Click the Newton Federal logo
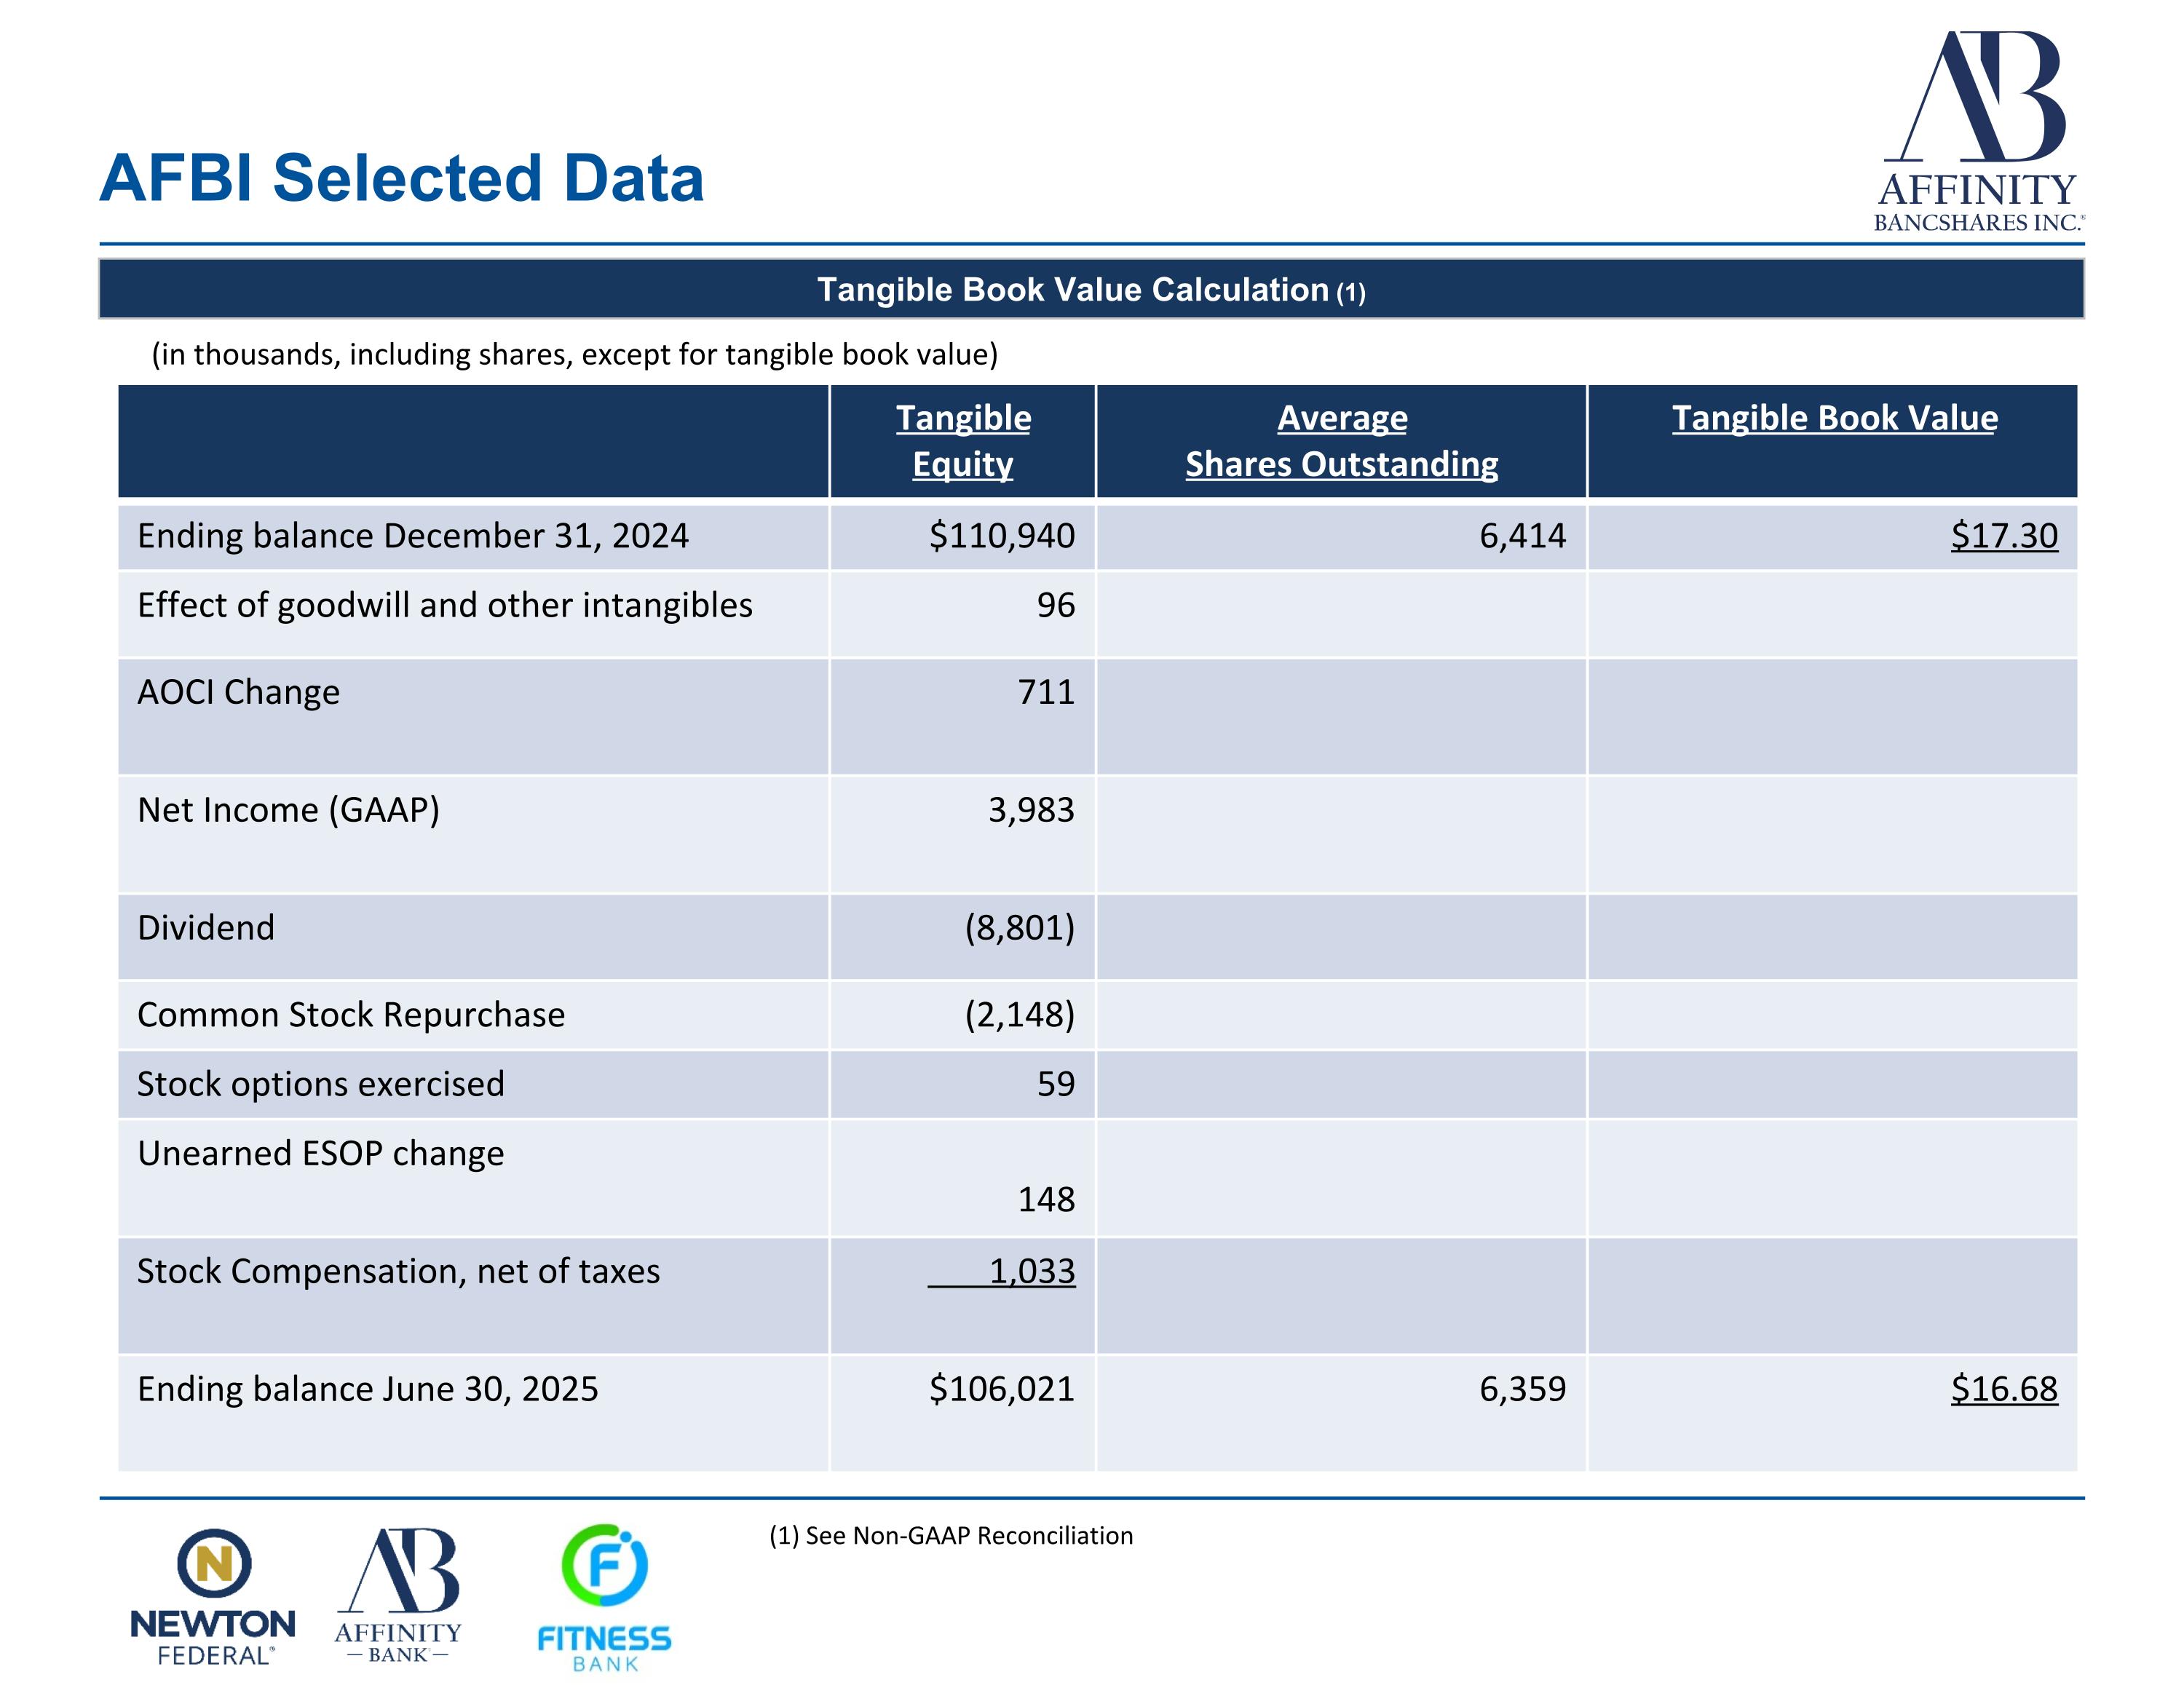Image resolution: width=2184 pixels, height=1685 pixels. [x=213, y=1596]
